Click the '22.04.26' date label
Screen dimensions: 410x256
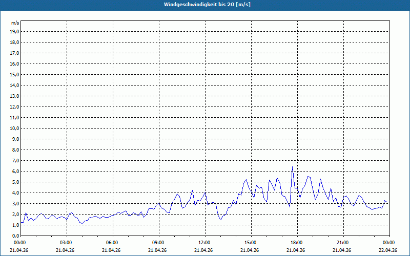388,250
